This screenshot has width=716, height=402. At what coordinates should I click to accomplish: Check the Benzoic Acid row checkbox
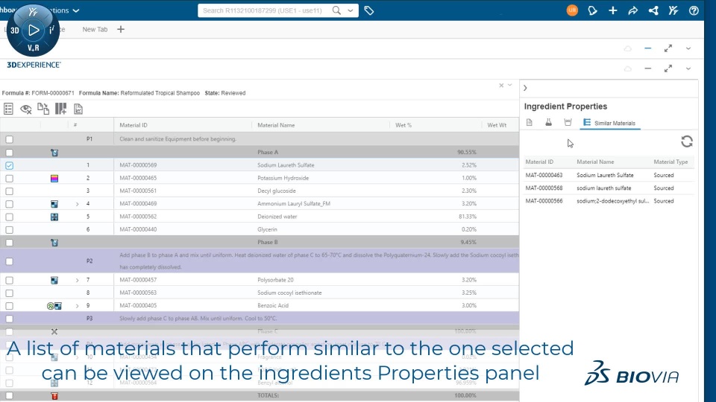point(10,305)
